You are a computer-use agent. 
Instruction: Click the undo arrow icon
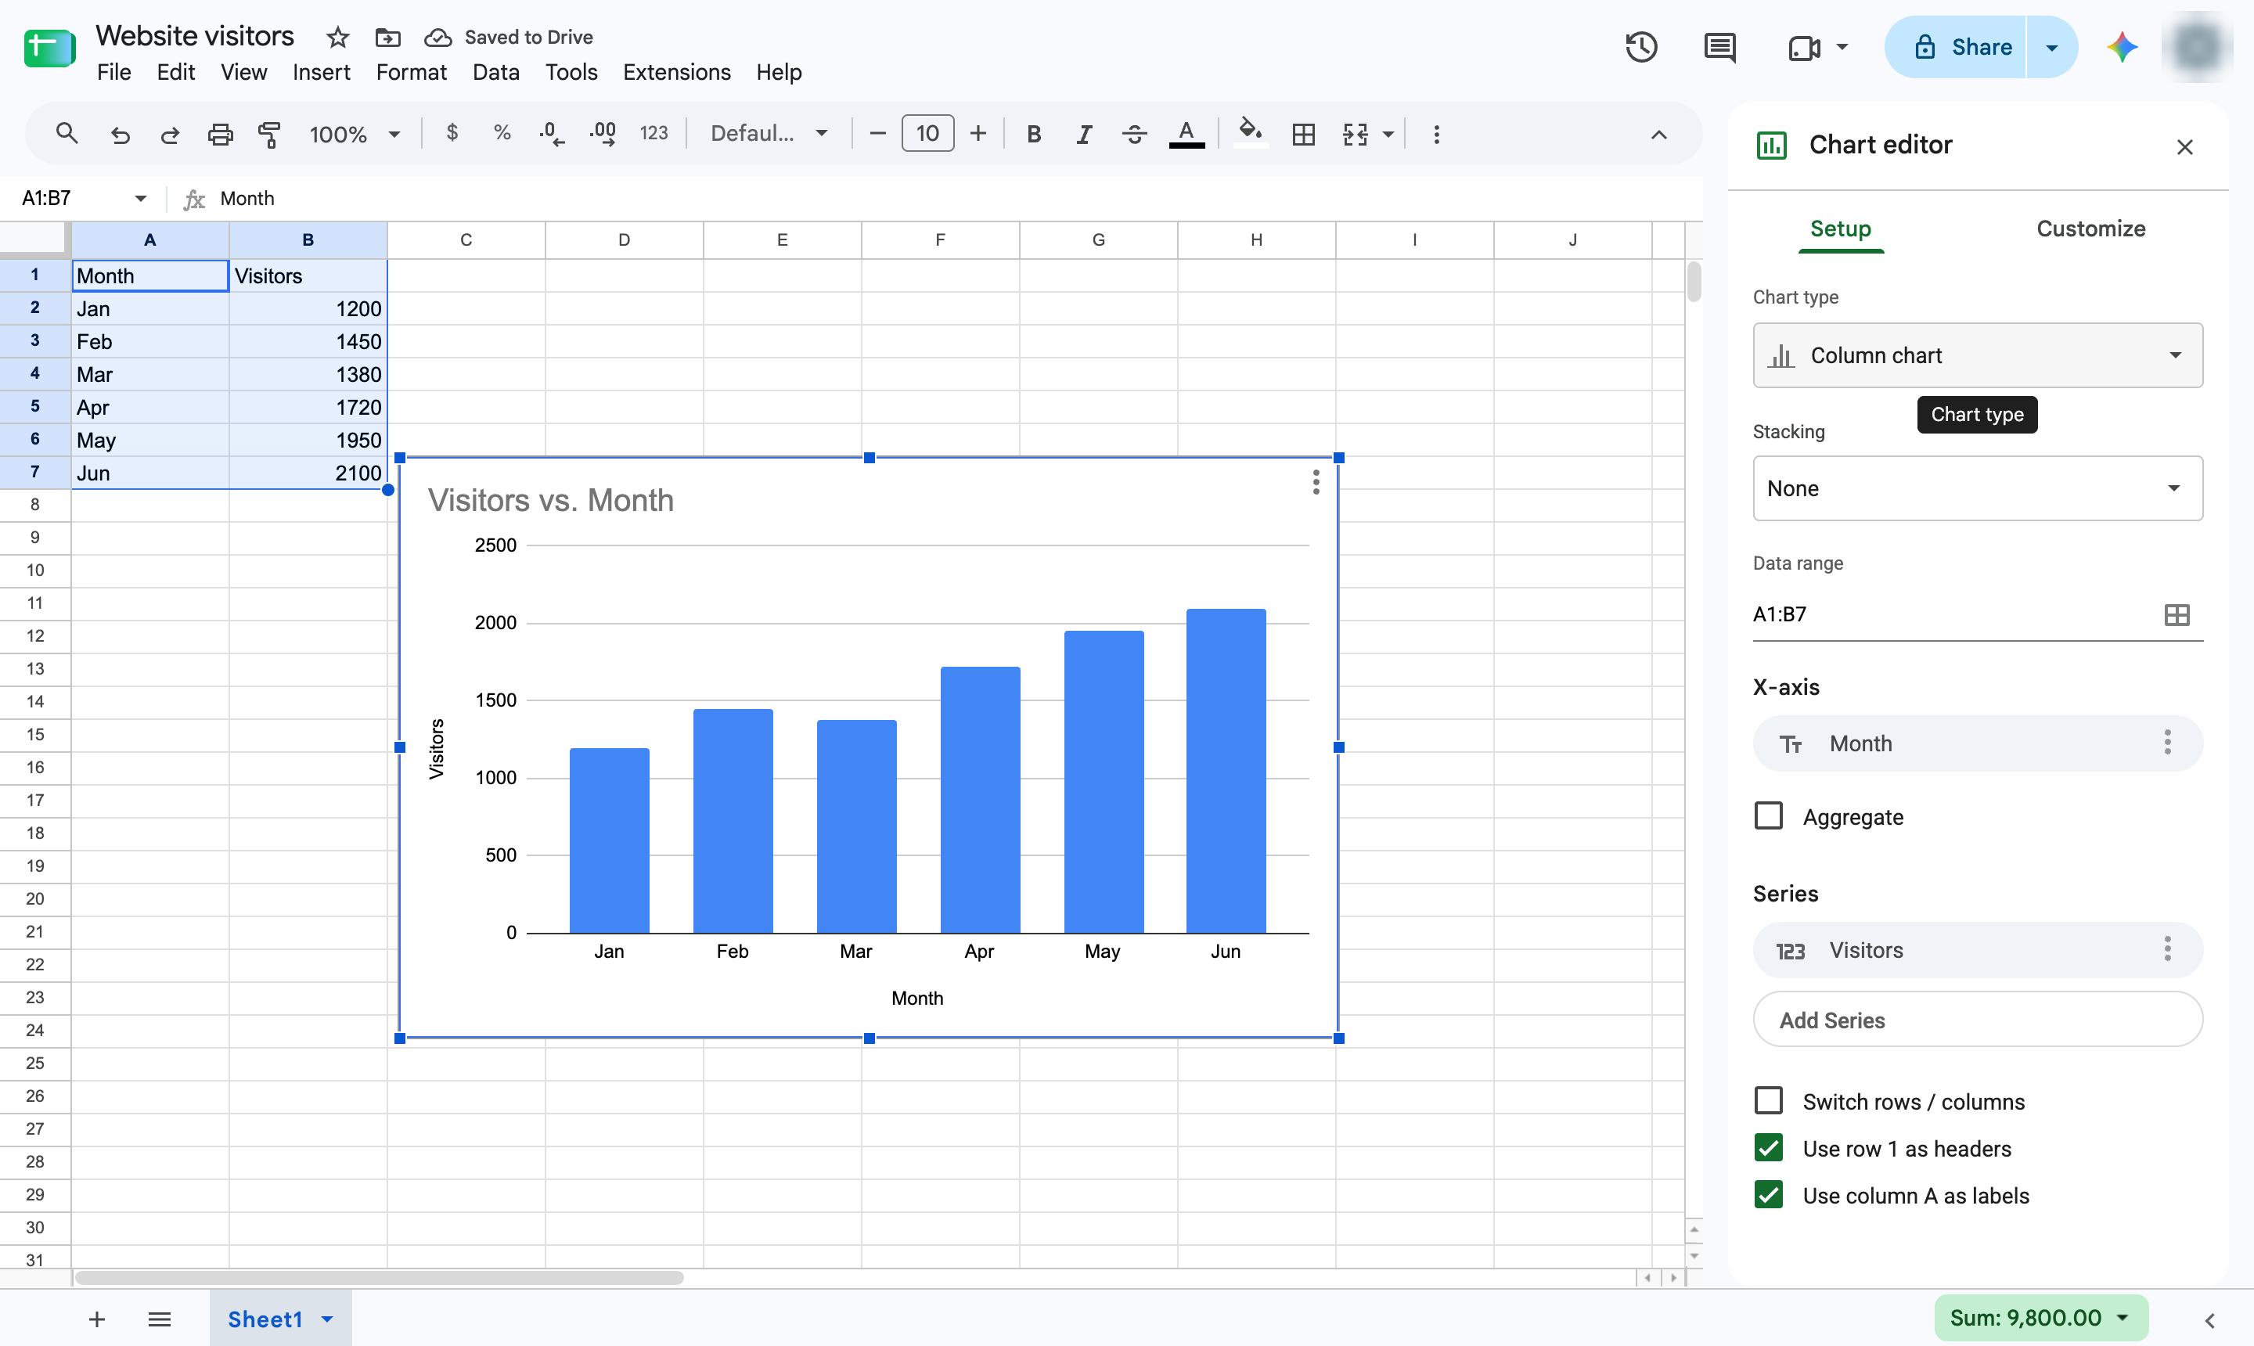pos(120,135)
